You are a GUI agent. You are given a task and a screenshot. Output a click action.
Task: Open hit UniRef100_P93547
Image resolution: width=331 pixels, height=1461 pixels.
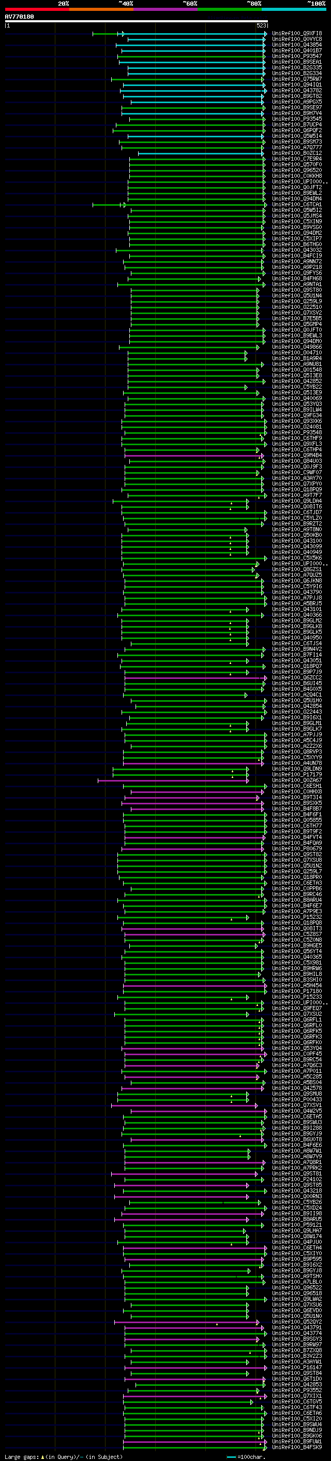pos(296,56)
